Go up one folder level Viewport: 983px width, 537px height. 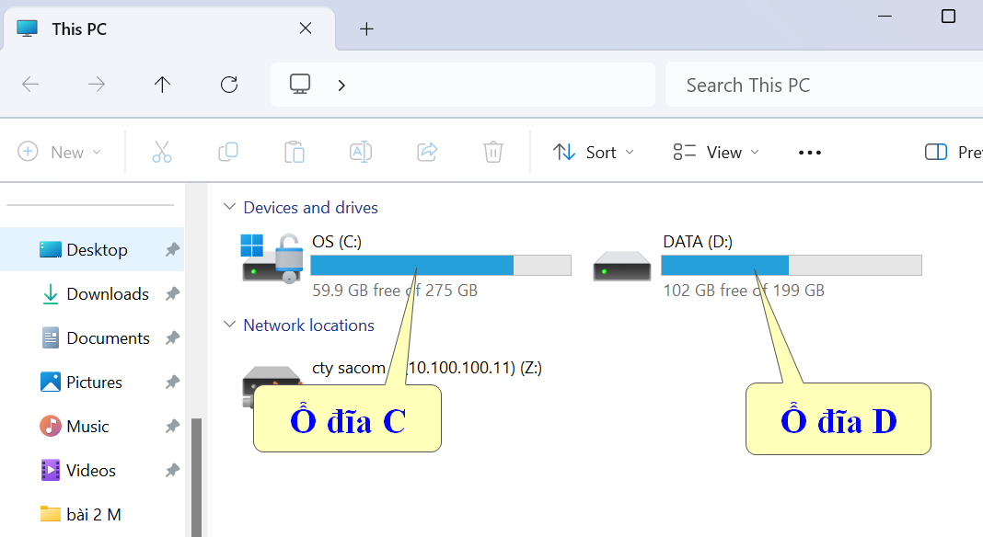tap(163, 85)
